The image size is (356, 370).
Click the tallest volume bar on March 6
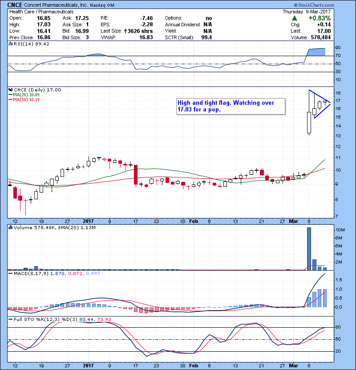click(x=309, y=249)
